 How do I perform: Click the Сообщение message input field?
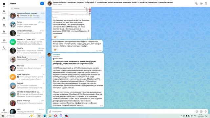(x=123, y=111)
